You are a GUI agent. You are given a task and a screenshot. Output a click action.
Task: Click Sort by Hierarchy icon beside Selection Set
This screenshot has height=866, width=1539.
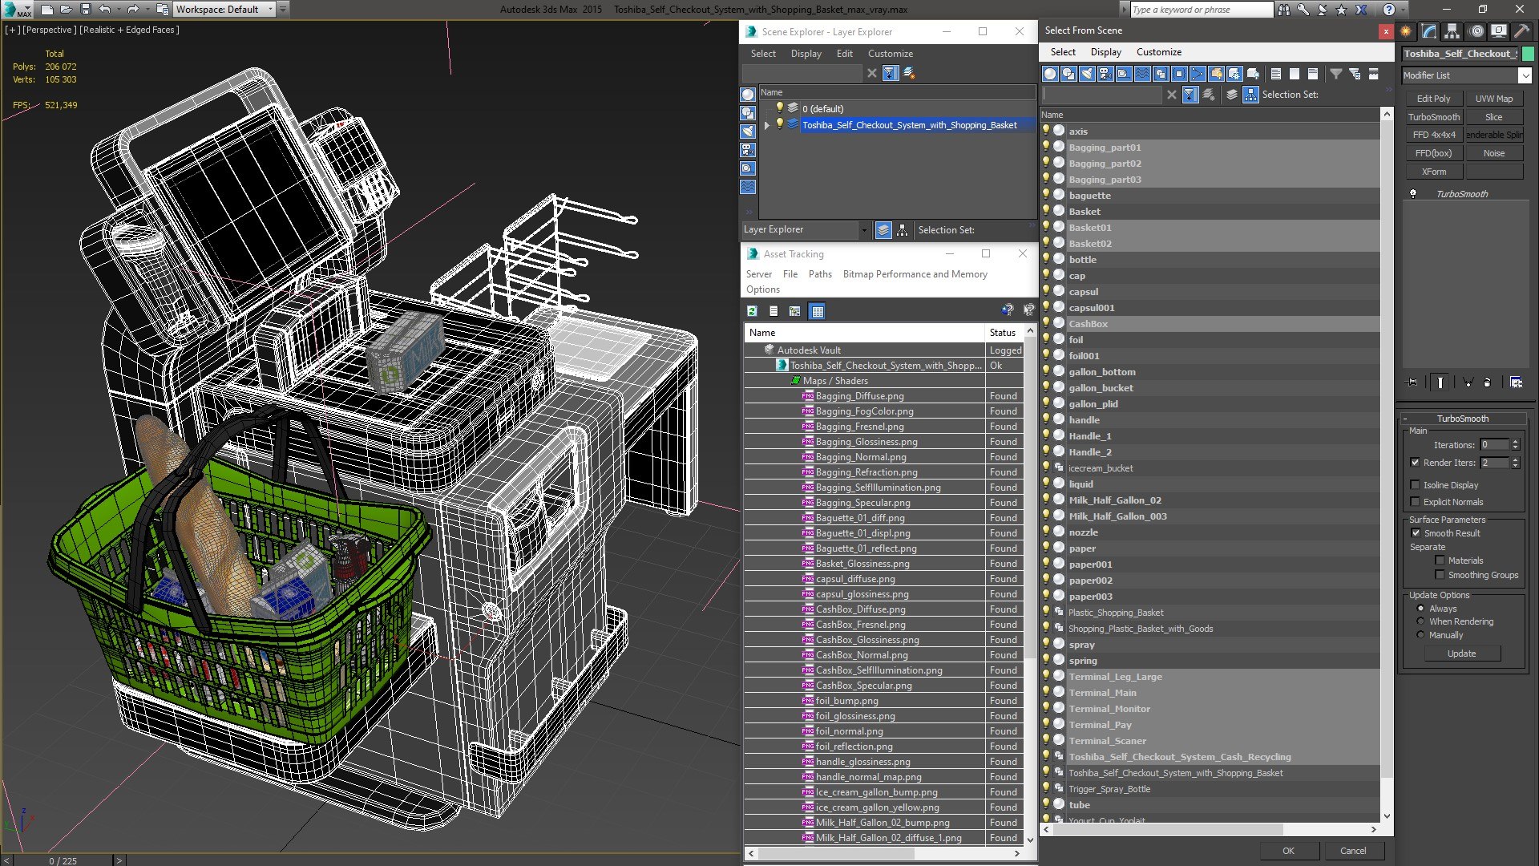(1250, 95)
